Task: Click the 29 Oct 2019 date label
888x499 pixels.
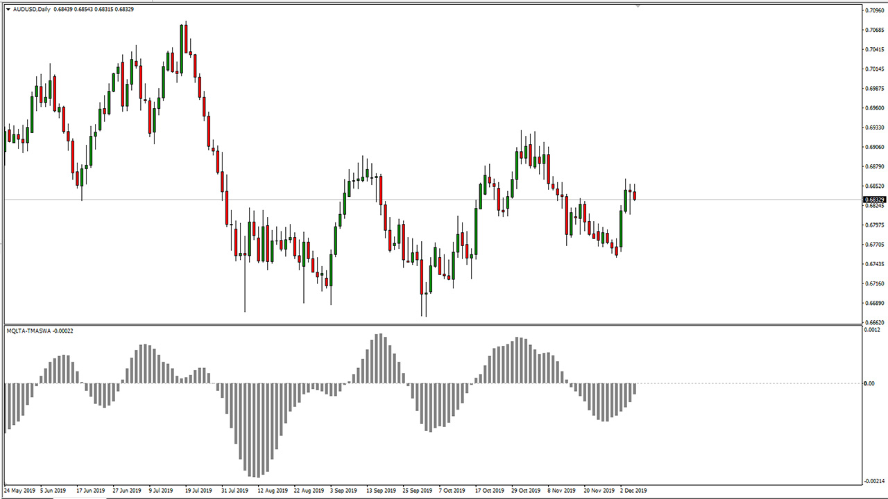Action: pyautogui.click(x=524, y=490)
